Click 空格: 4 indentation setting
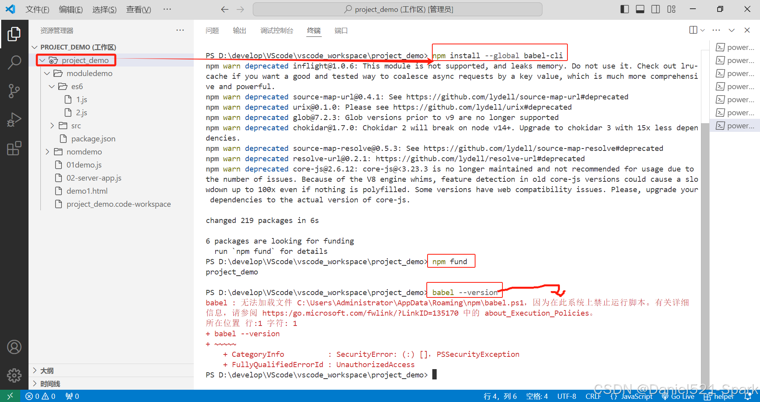This screenshot has height=402, width=760. tap(537, 396)
